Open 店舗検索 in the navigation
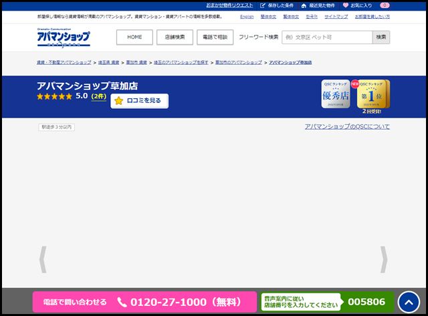 pyautogui.click(x=175, y=37)
